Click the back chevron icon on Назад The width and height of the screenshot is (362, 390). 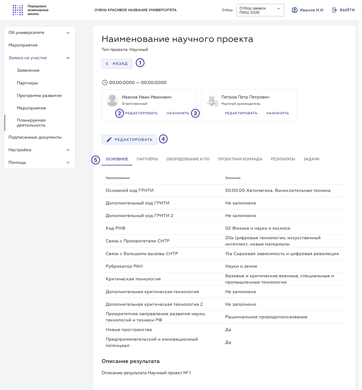point(107,64)
